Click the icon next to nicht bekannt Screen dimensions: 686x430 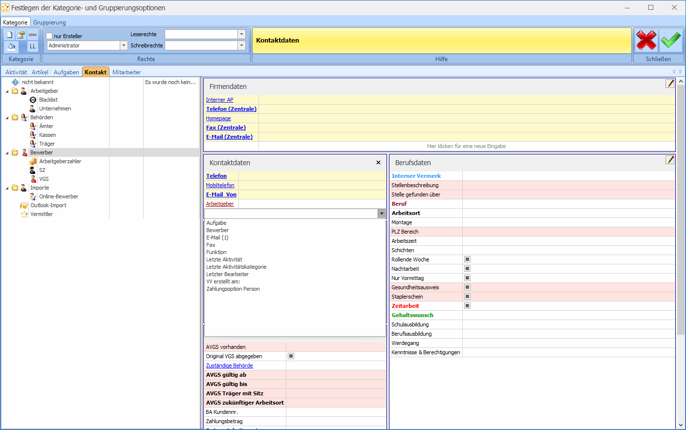coord(15,82)
